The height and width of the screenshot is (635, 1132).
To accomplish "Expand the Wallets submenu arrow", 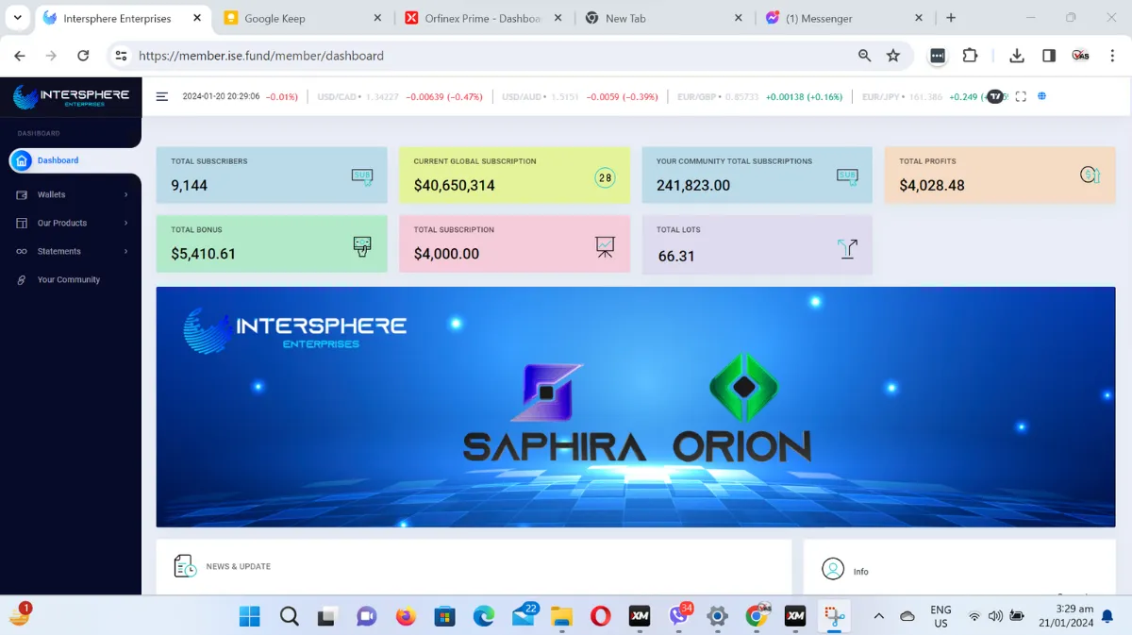I will click(x=125, y=195).
